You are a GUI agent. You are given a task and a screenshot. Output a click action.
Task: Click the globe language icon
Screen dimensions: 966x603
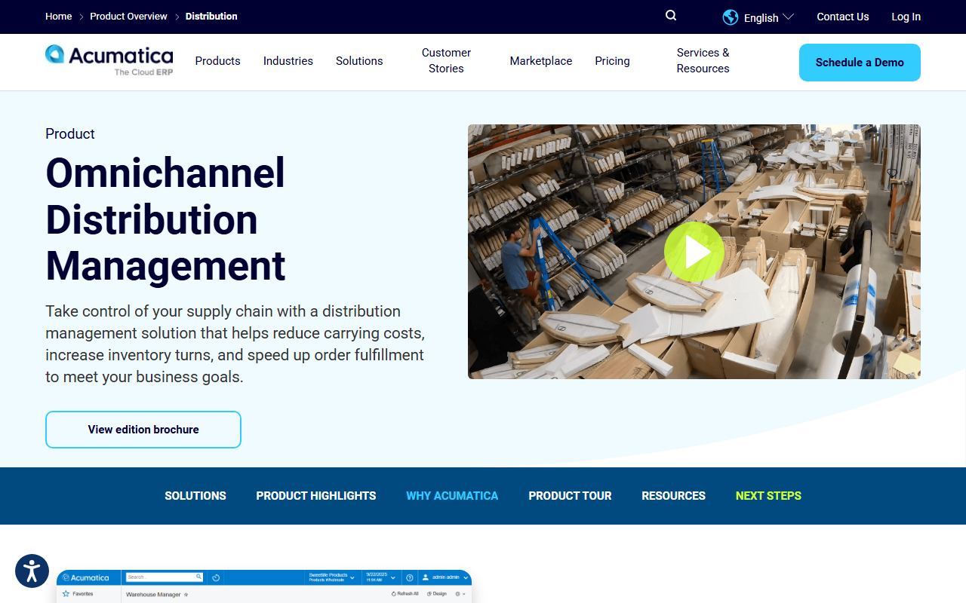tap(730, 17)
